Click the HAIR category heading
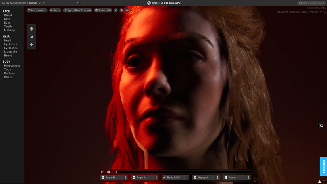This screenshot has height=184, width=327. 6,36
